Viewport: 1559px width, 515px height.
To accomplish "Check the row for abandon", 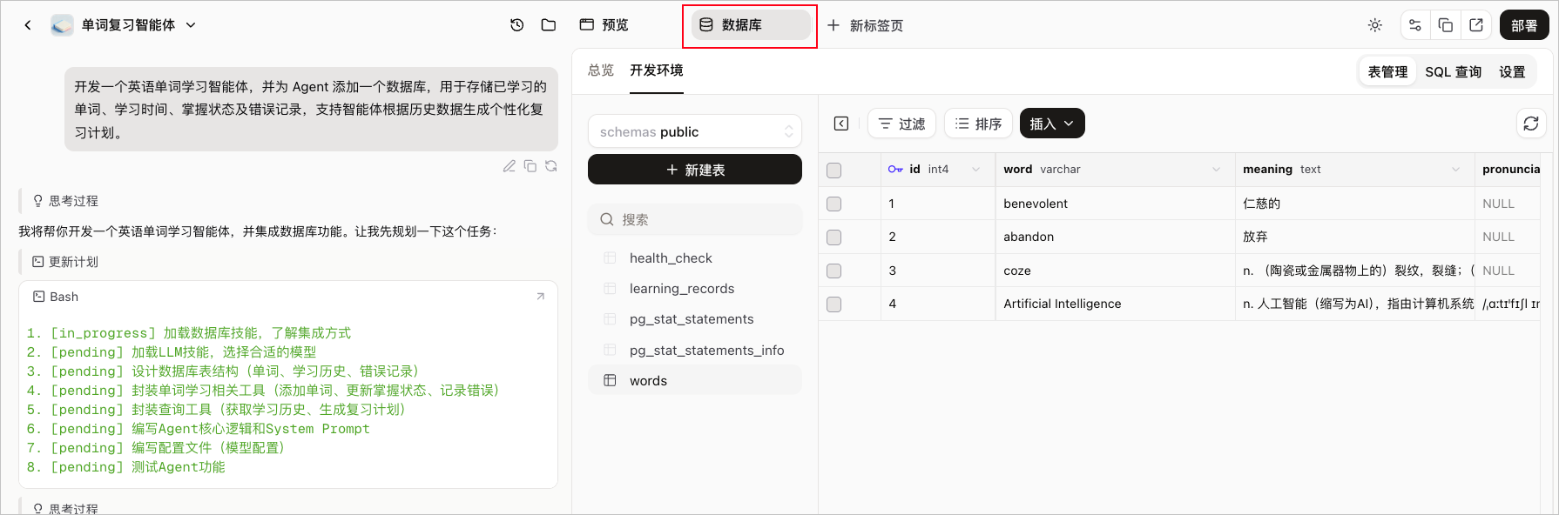I will click(x=834, y=237).
